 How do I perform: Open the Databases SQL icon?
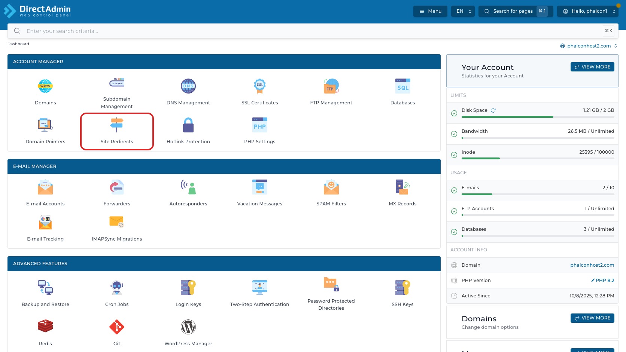point(403,86)
